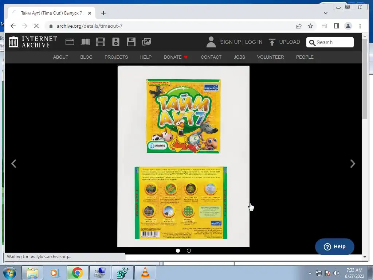Open the HELP menu item
Viewport: 373px width, 280px height.
coord(146,57)
